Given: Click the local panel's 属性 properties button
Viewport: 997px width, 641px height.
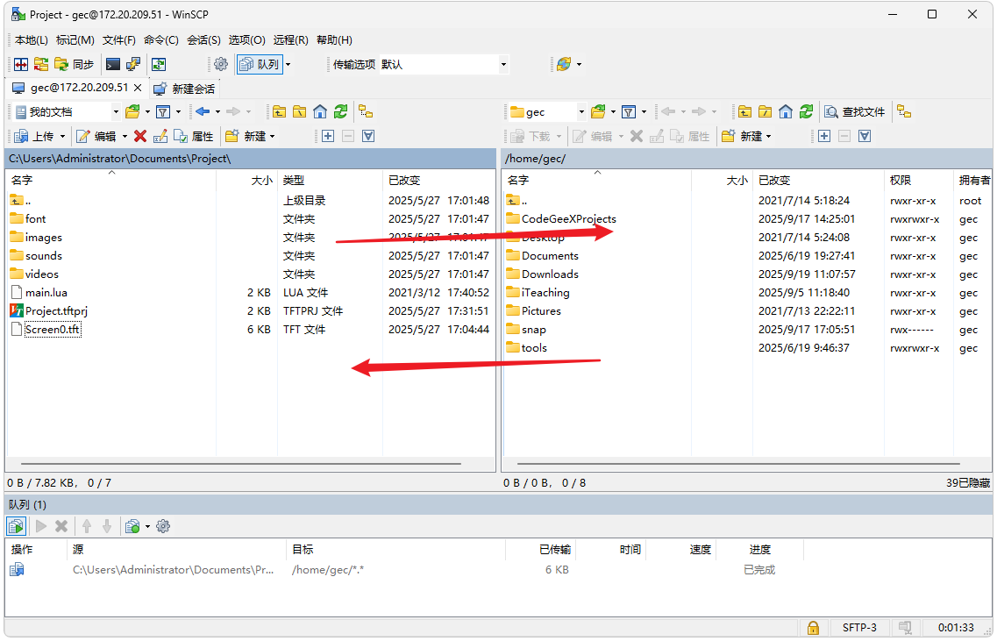Looking at the screenshot, I should point(194,136).
